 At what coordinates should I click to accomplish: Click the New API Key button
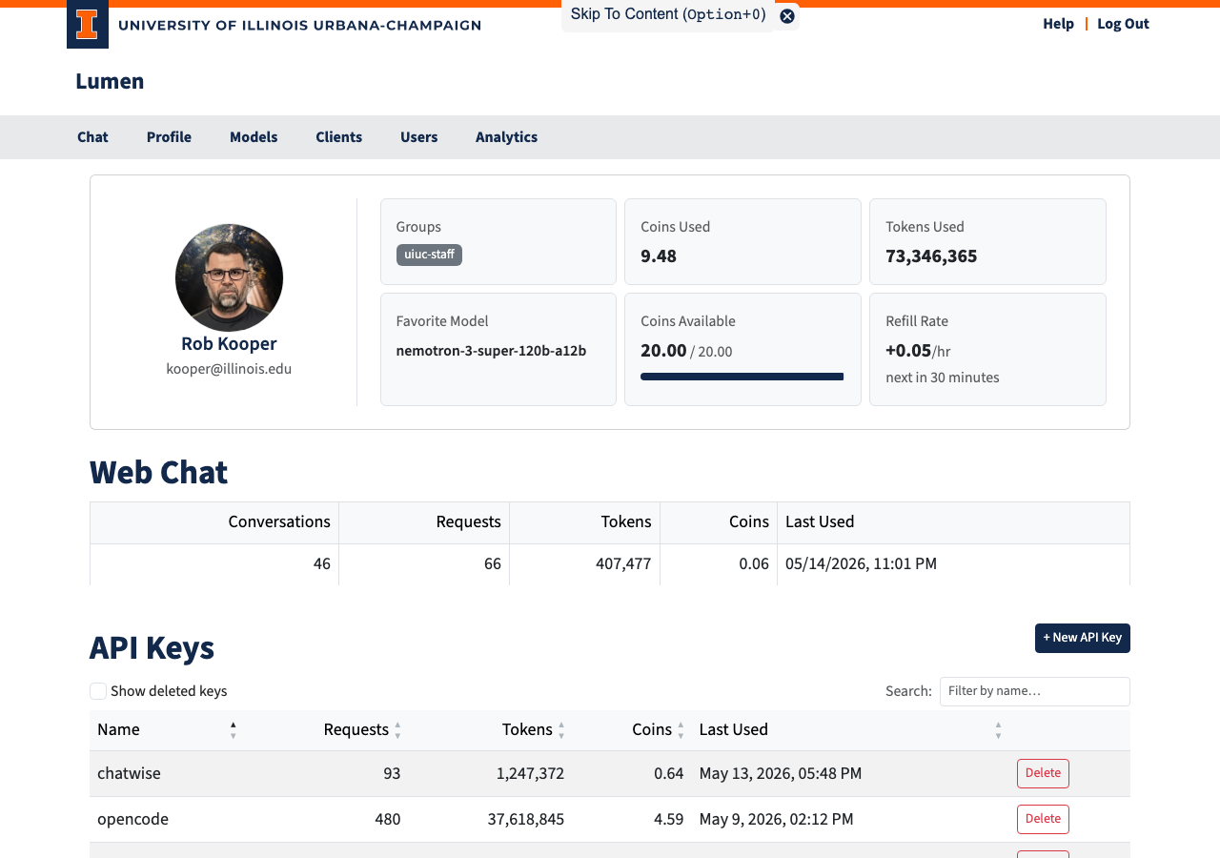coord(1082,638)
